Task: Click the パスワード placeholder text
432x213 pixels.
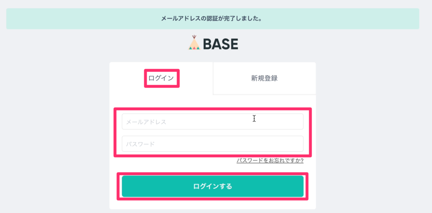Action: [x=141, y=144]
